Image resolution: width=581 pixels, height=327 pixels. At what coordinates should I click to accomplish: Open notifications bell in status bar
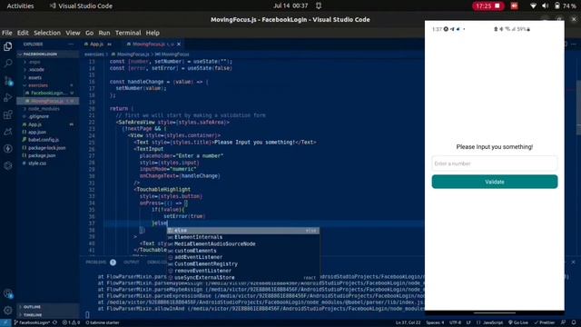coord(574,322)
